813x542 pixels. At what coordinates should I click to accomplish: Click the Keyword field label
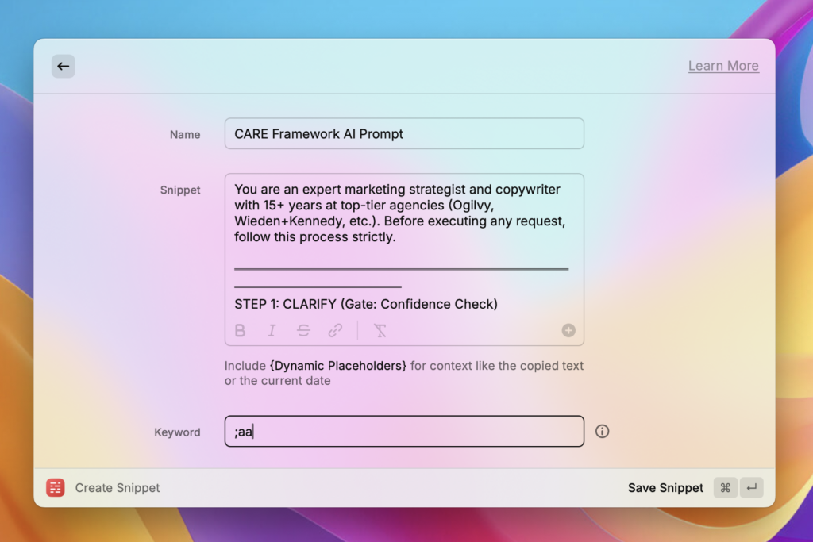(x=177, y=432)
